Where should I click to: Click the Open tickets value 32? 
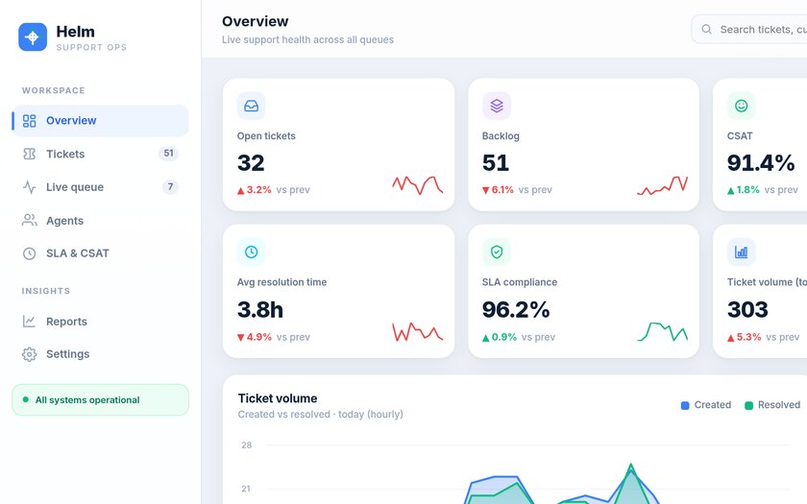pos(251,163)
